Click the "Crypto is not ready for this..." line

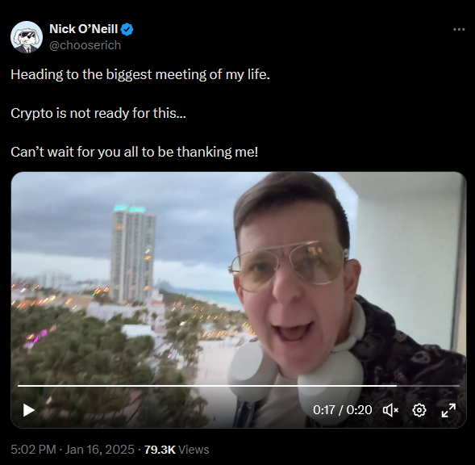coord(98,114)
